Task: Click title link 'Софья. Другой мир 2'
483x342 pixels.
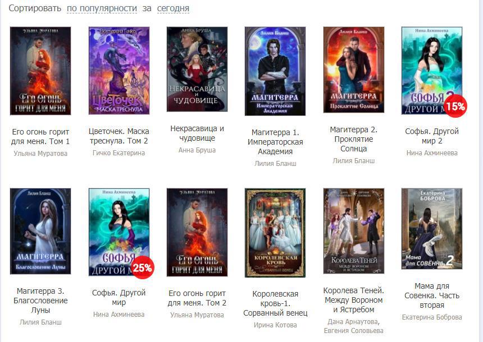Action: (x=432, y=136)
